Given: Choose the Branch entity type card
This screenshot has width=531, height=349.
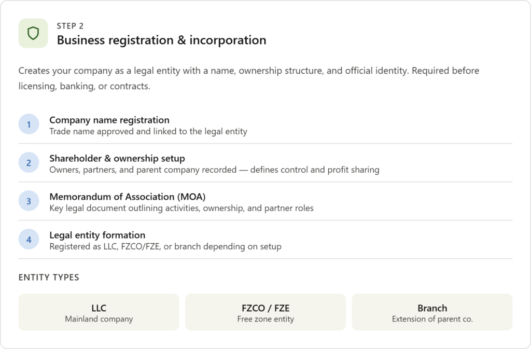Looking at the screenshot, I should click(x=432, y=312).
